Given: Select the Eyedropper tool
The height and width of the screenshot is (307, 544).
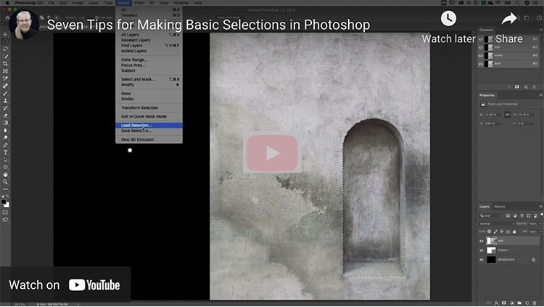Looking at the screenshot, I should (x=5, y=78).
